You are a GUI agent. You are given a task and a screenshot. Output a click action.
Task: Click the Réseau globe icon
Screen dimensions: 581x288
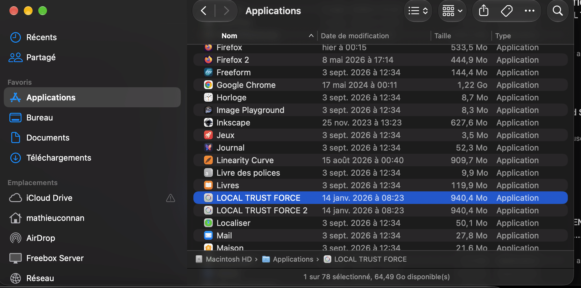point(15,278)
